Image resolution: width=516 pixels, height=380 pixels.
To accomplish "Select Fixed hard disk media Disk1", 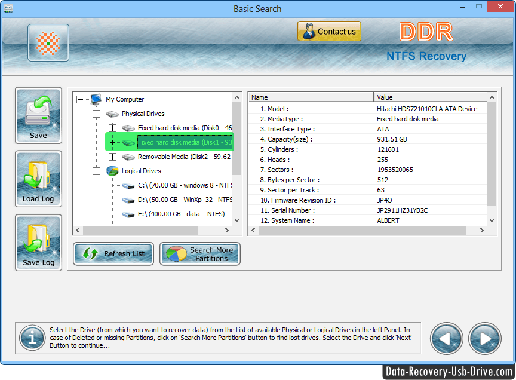I will tap(185, 142).
